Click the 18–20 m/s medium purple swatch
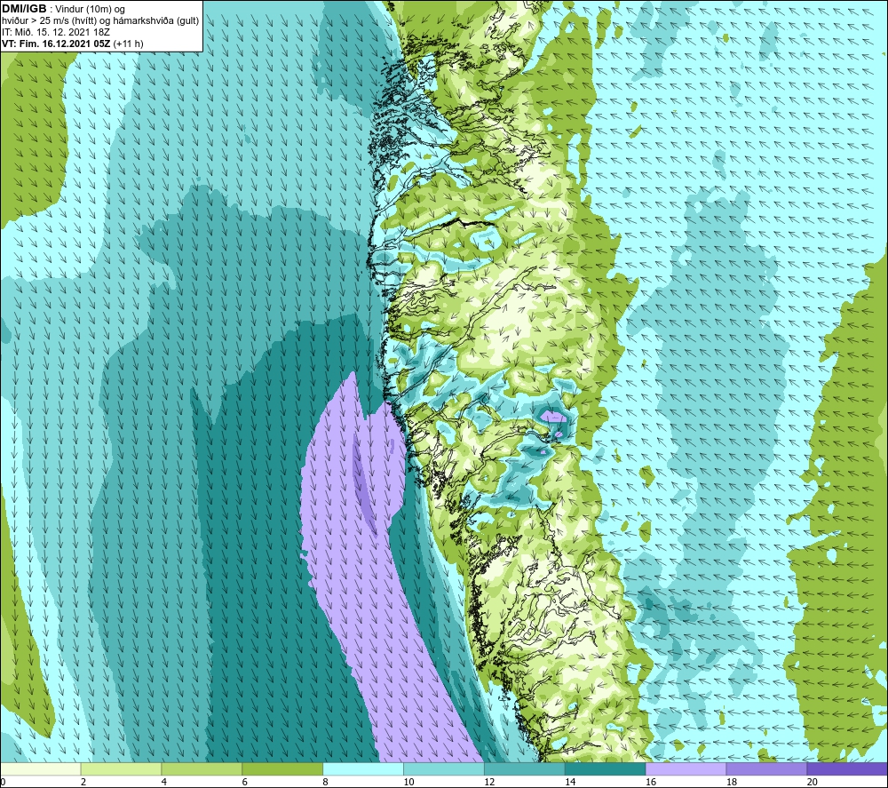This screenshot has height=788, width=888. coord(767,769)
